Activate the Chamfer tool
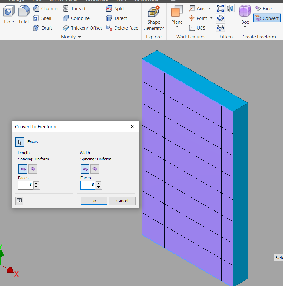Image resolution: width=283 pixels, height=286 pixels. [x=46, y=8]
